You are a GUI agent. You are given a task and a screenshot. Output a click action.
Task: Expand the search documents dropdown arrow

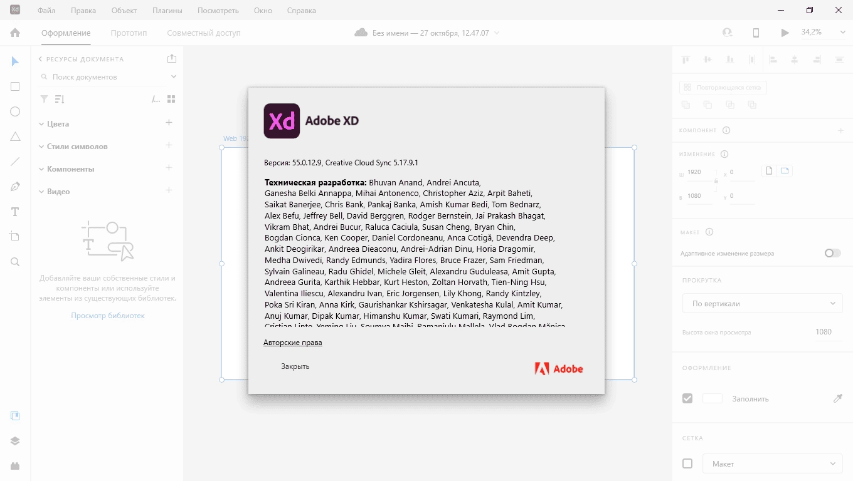tap(174, 77)
